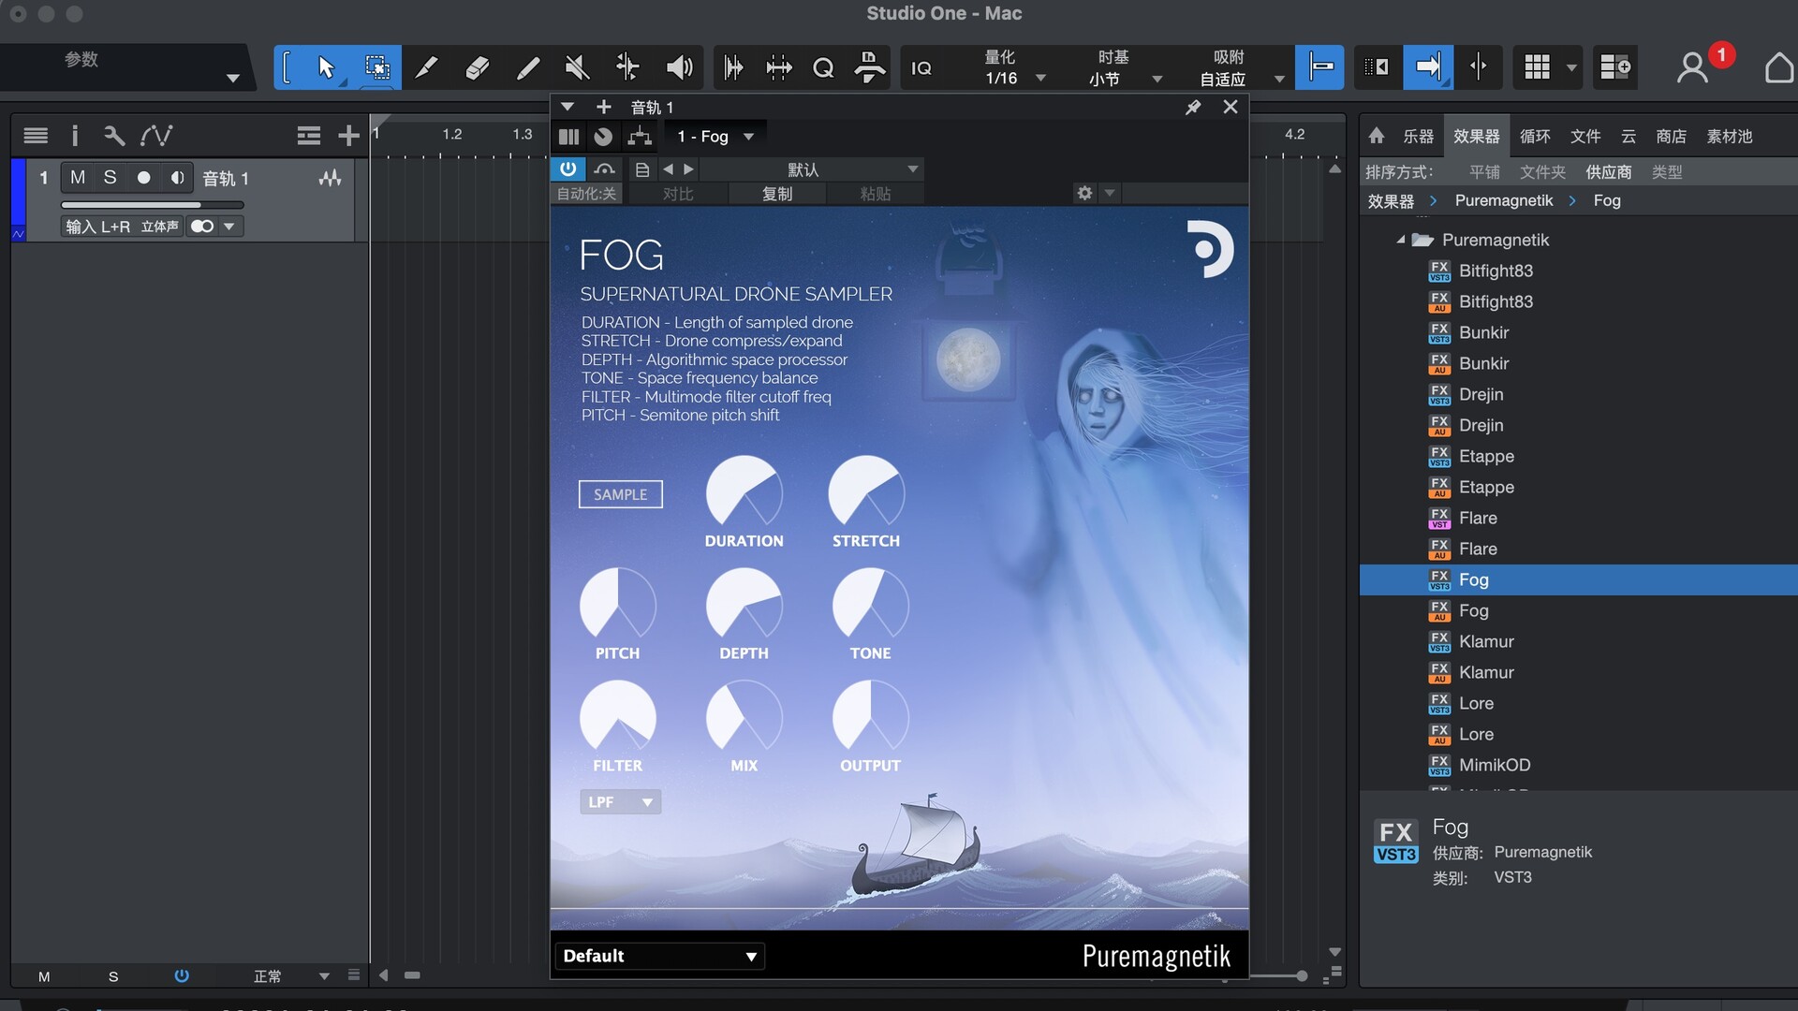Click the timeline ruler at 1.3
Image resolution: width=1798 pixels, height=1011 pixels.
[x=522, y=135]
